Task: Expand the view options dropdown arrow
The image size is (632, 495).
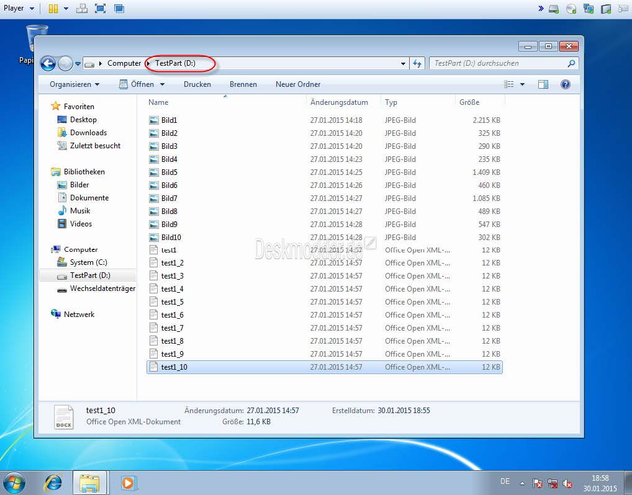Action: pos(522,84)
